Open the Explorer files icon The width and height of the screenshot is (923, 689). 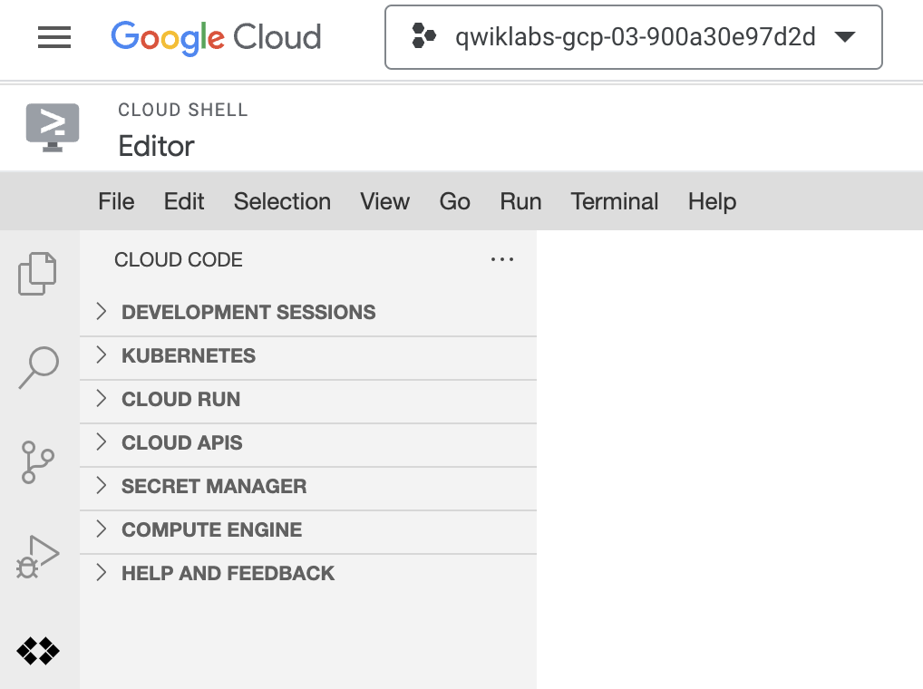tap(38, 273)
